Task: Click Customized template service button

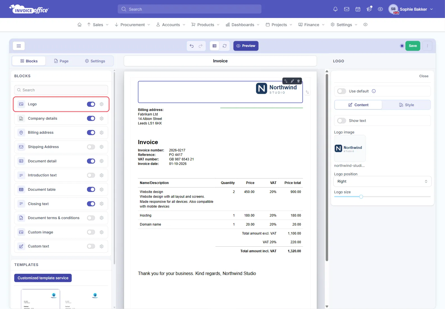Action: [x=43, y=278]
